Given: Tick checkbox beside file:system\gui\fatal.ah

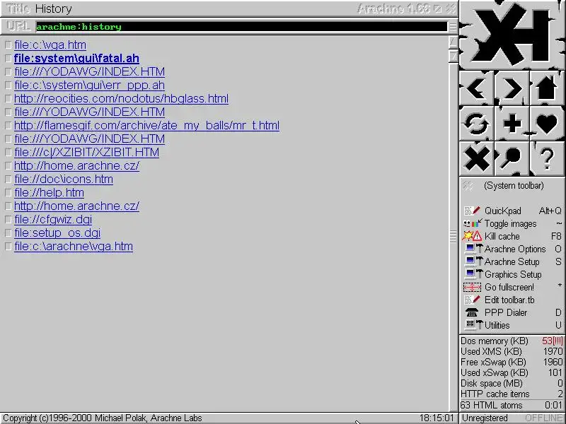Looking at the screenshot, I should tap(8, 59).
